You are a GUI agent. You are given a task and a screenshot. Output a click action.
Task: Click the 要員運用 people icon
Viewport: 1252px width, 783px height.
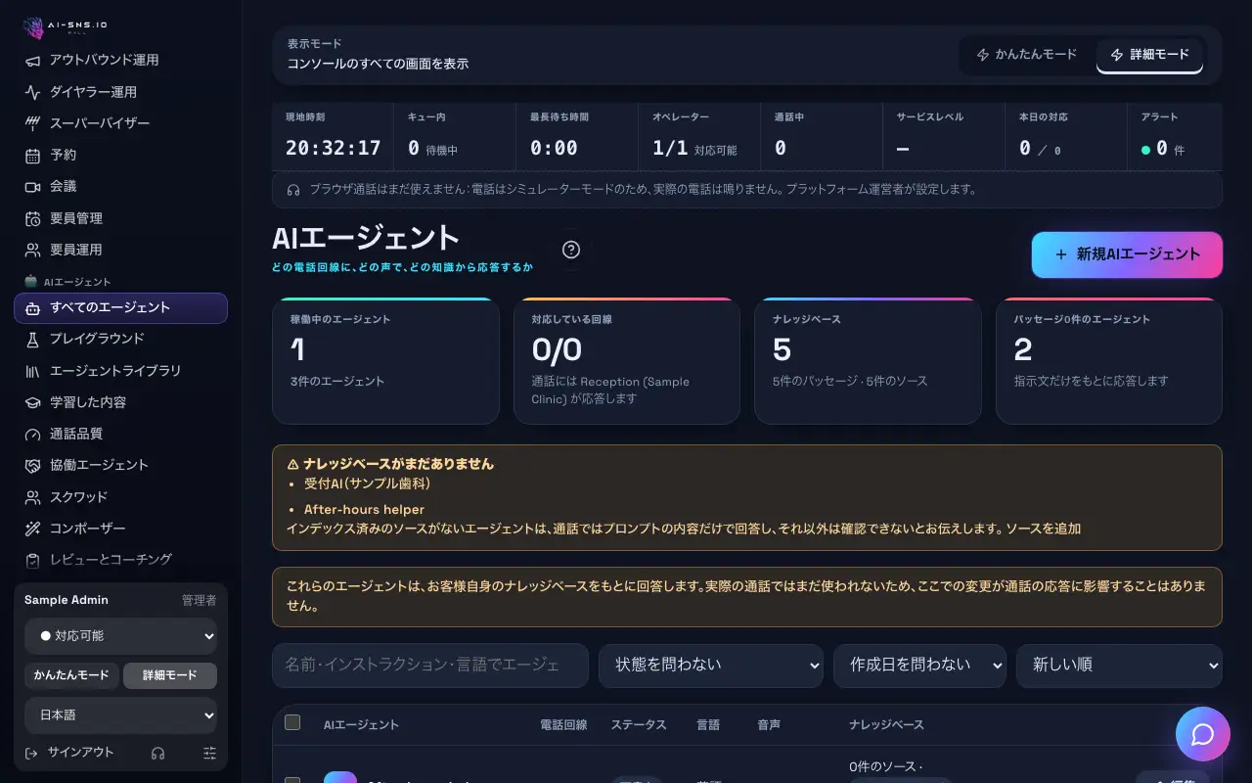click(32, 250)
